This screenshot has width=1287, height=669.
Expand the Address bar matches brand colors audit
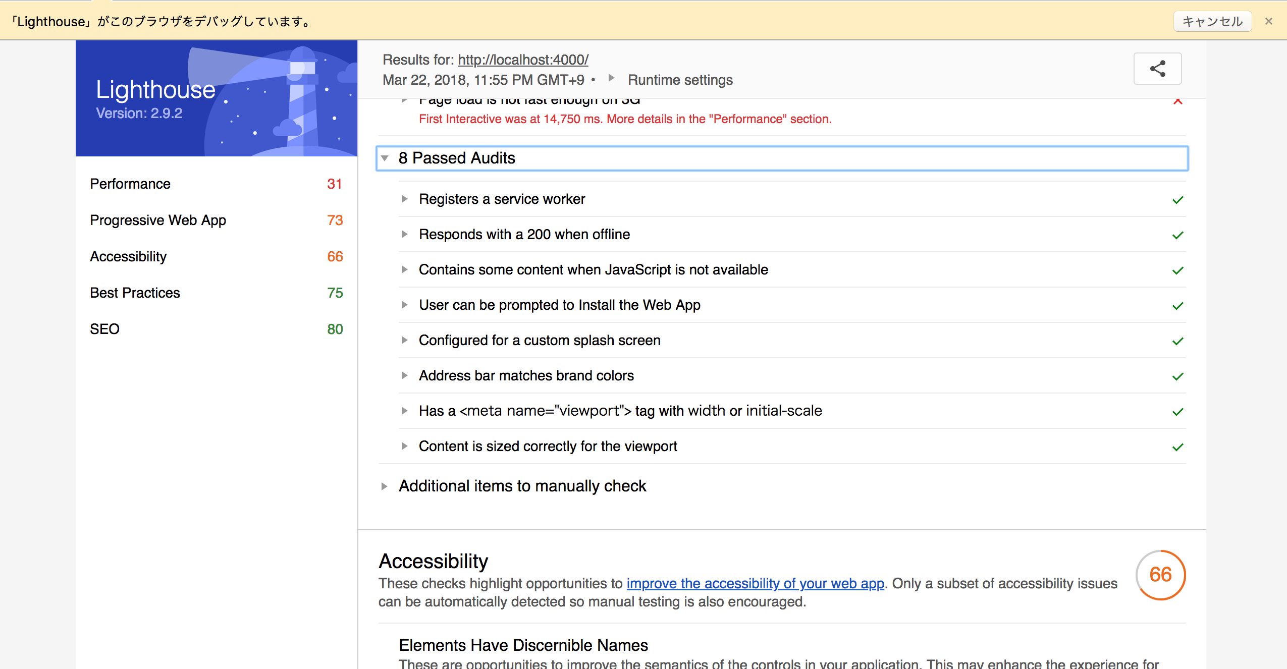click(x=405, y=375)
